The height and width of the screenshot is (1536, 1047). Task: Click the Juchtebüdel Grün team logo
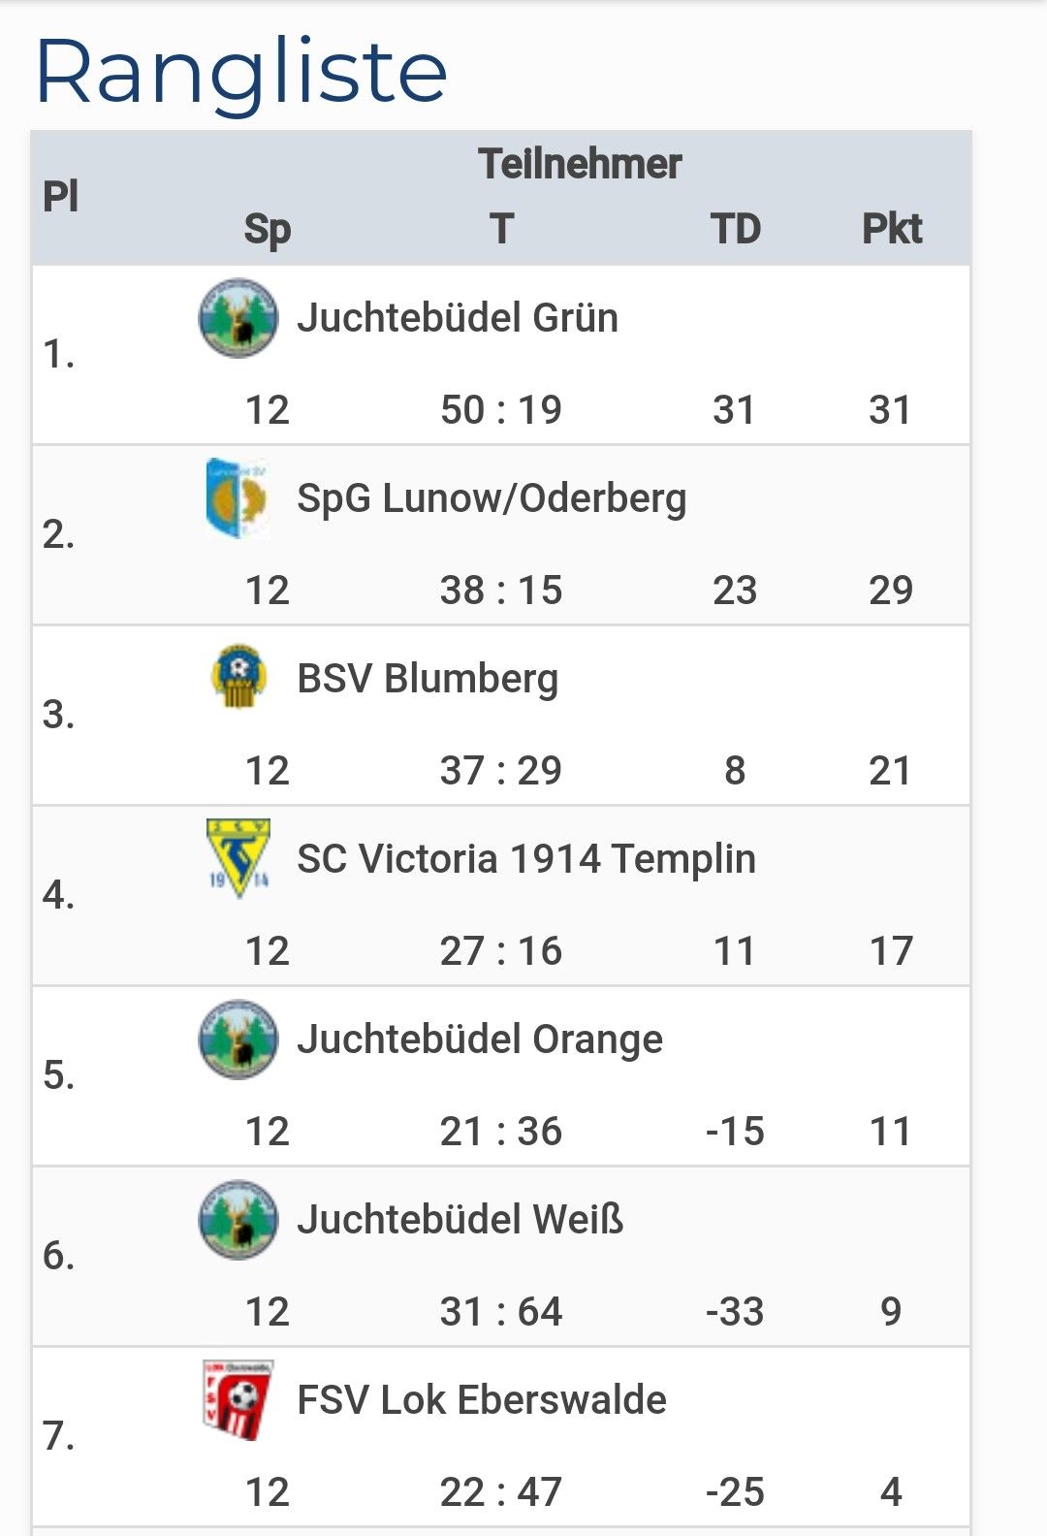pyautogui.click(x=238, y=318)
